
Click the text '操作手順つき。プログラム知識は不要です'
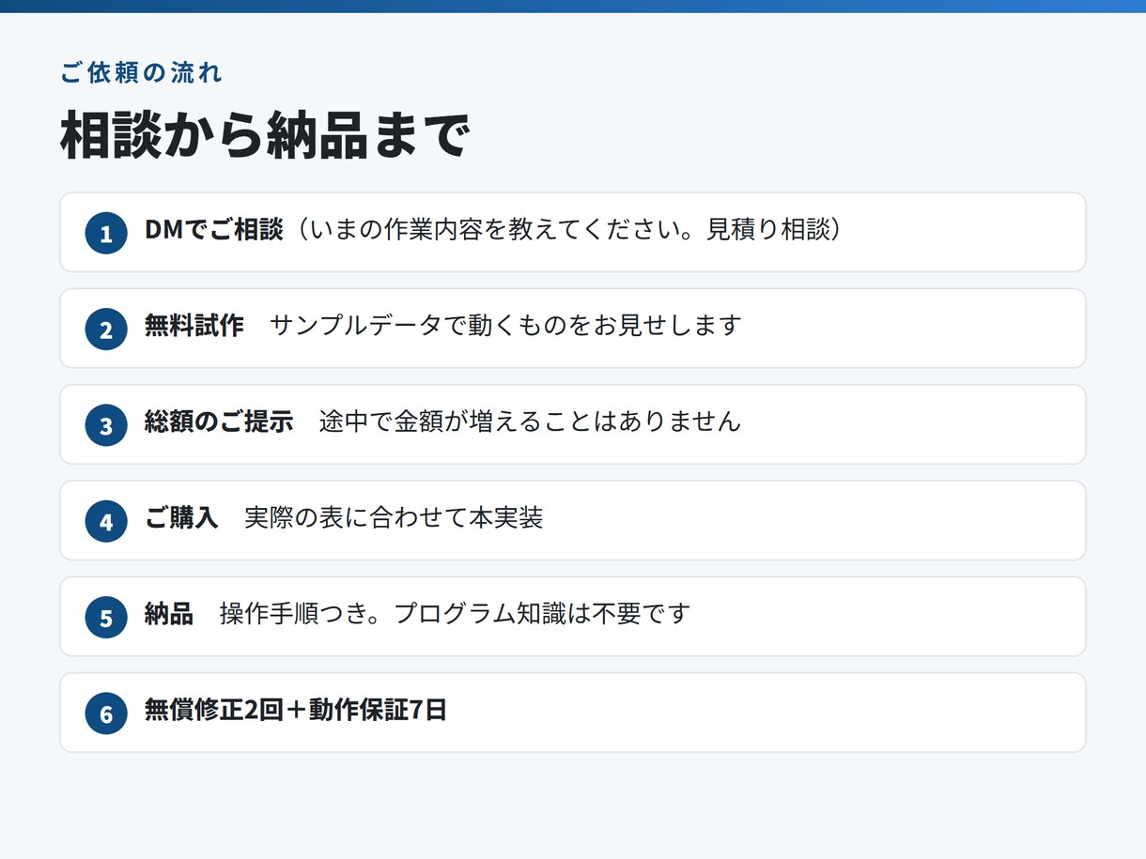455,614
